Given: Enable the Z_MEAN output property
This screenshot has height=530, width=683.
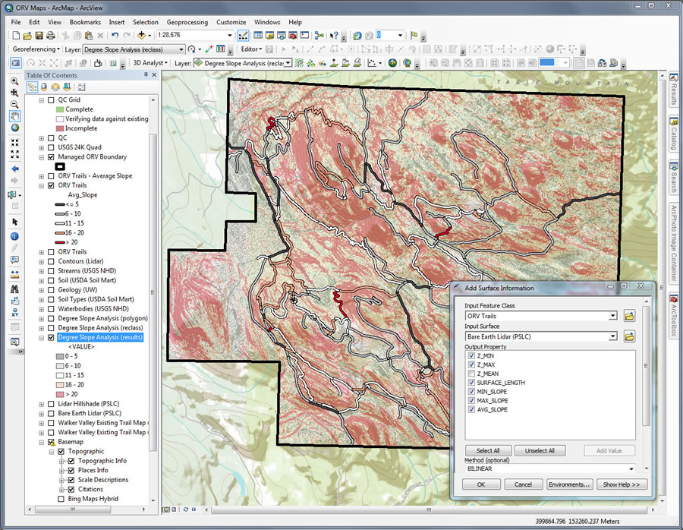Looking at the screenshot, I should pos(472,374).
